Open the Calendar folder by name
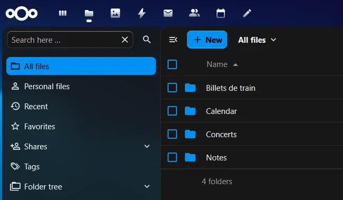This screenshot has width=343, height=200. tap(221, 111)
